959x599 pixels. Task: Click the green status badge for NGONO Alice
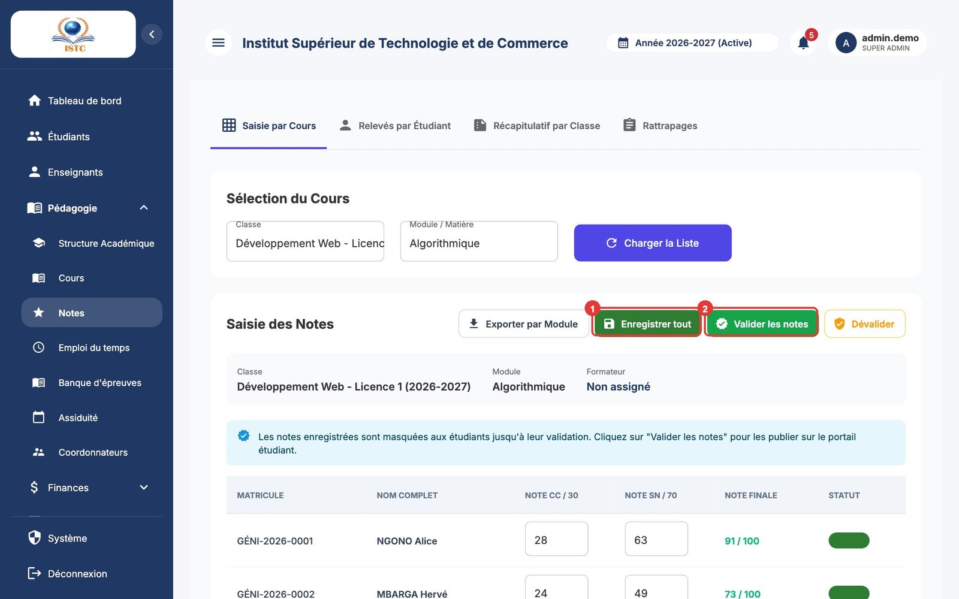click(x=849, y=540)
